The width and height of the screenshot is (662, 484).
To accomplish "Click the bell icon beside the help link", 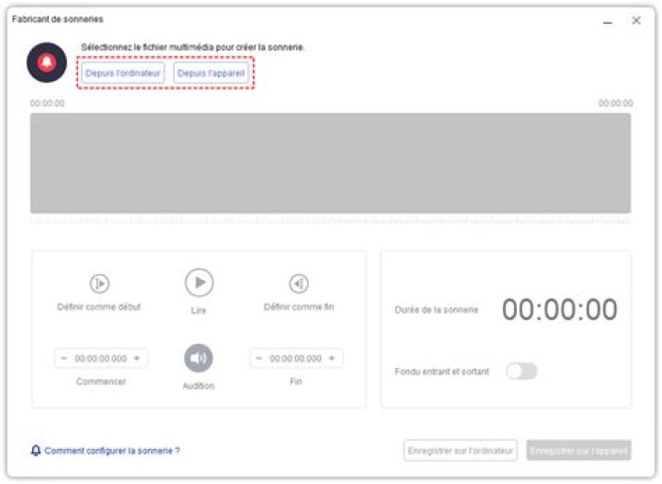I will coord(36,450).
